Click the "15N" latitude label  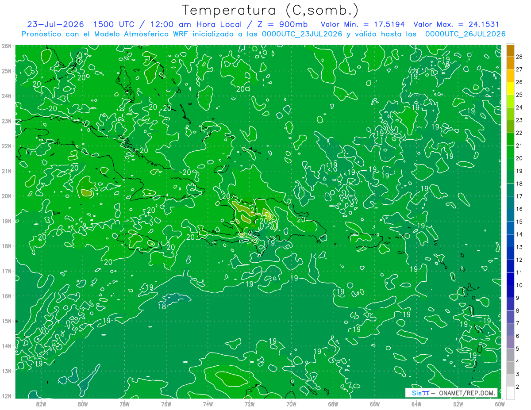click(7, 321)
